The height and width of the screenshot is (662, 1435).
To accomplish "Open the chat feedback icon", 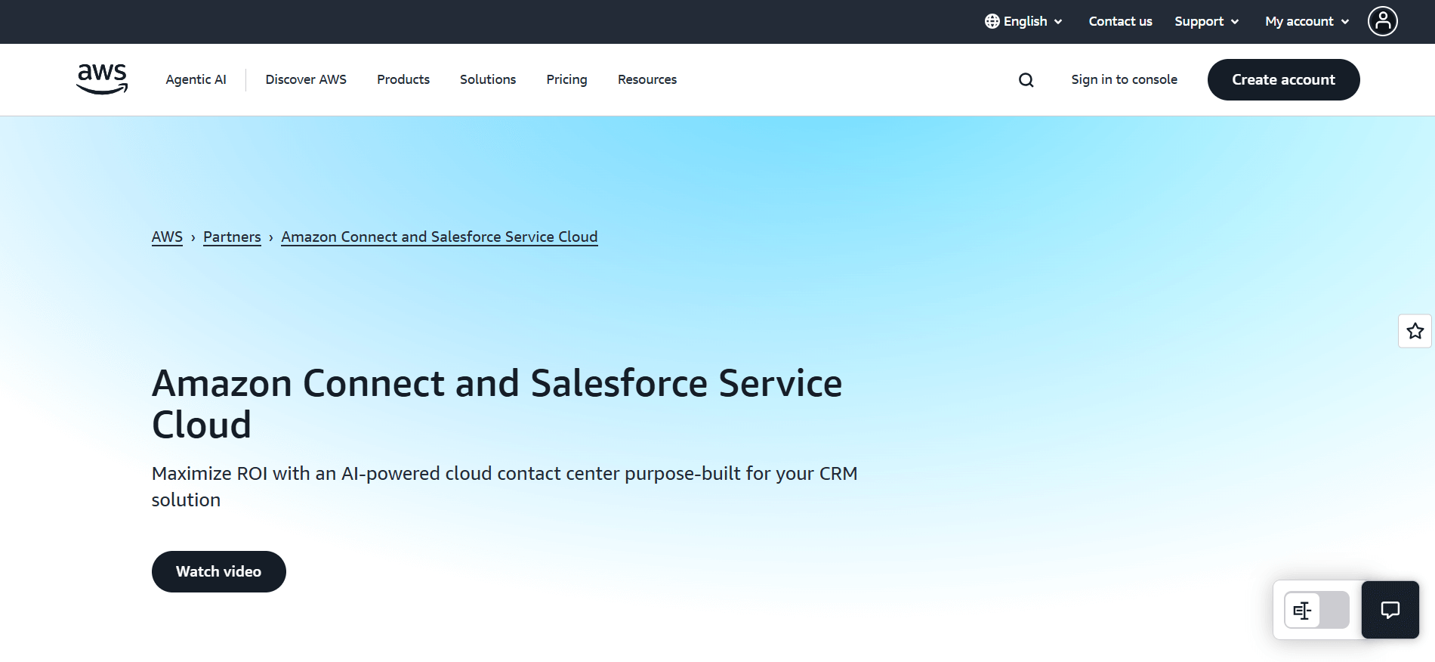I will pos(1390,610).
